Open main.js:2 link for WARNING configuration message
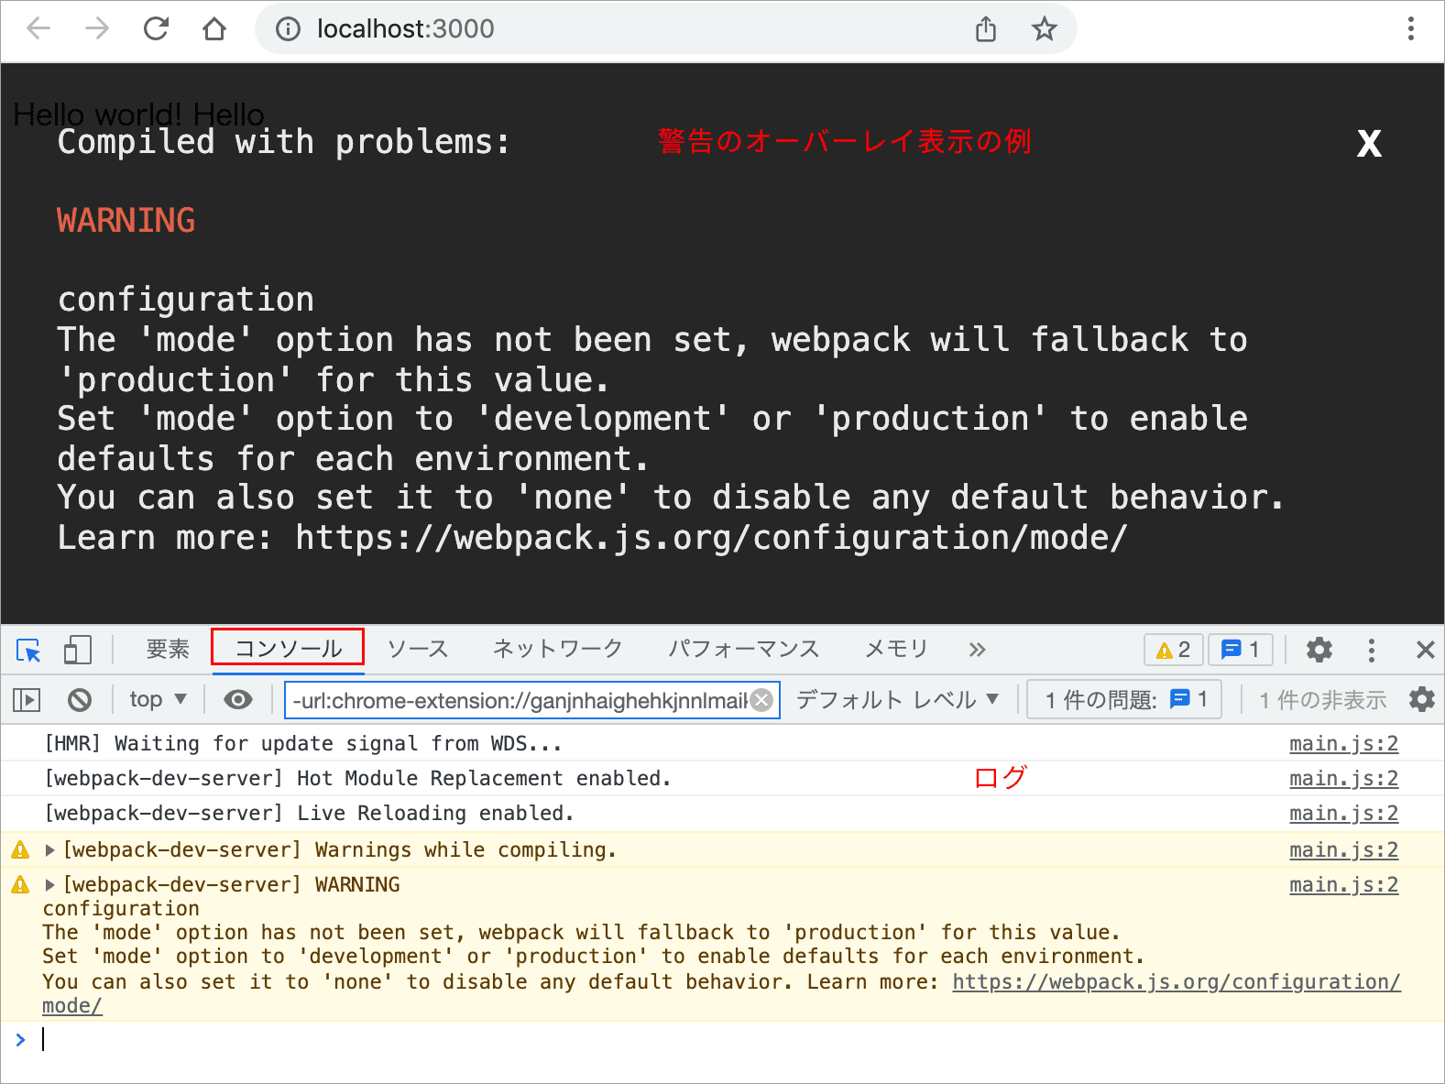Image resolution: width=1445 pixels, height=1084 pixels. pyautogui.click(x=1343, y=885)
